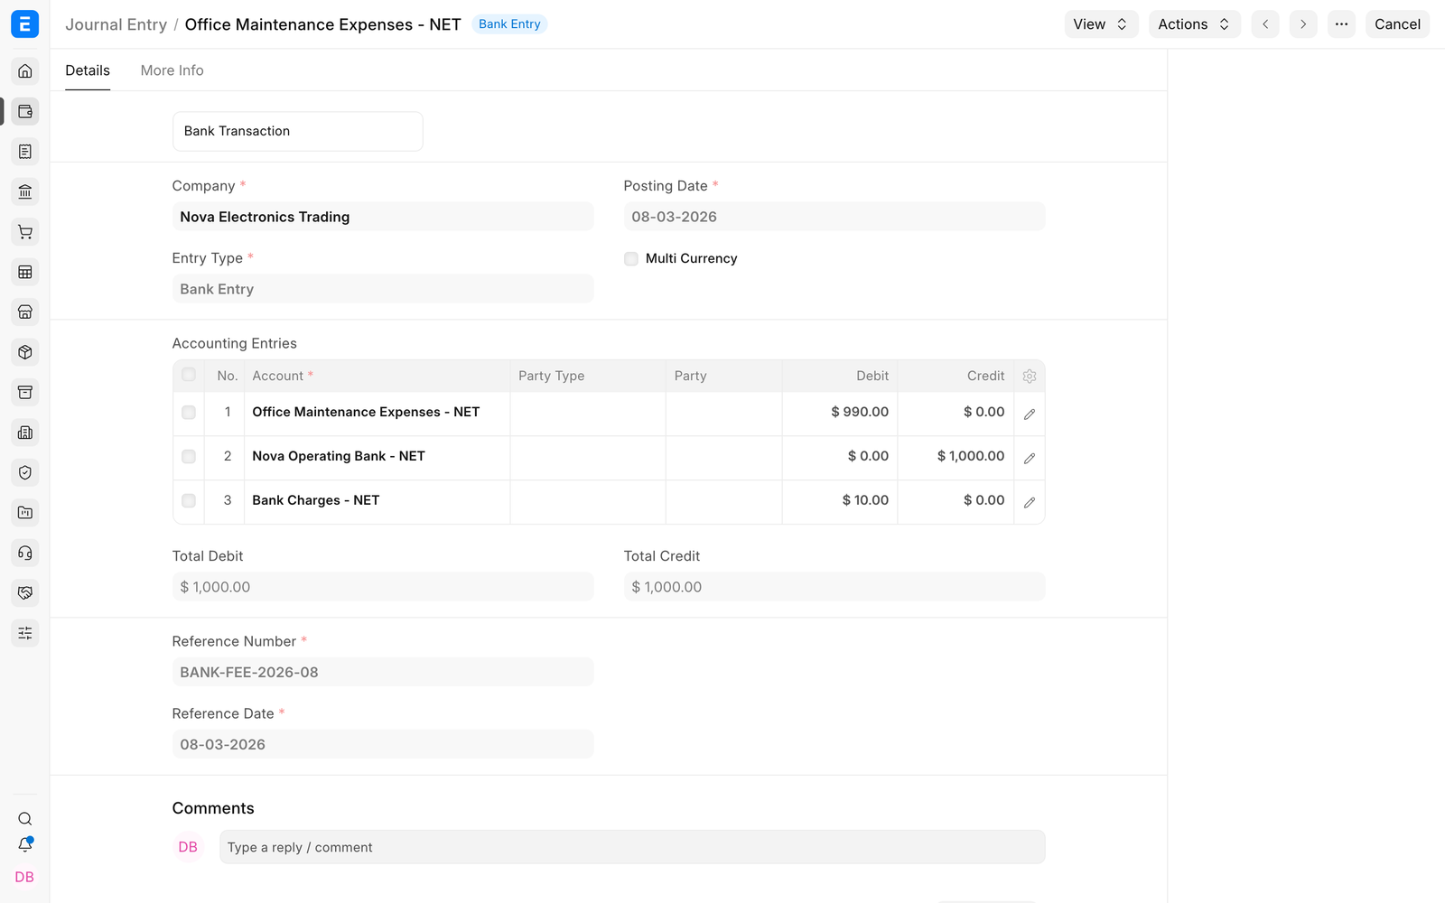Open the table column settings gear
This screenshot has width=1445, height=903.
pyautogui.click(x=1030, y=377)
